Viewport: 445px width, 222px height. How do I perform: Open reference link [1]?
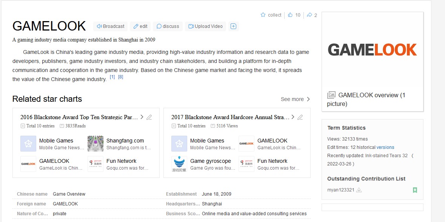point(112,77)
